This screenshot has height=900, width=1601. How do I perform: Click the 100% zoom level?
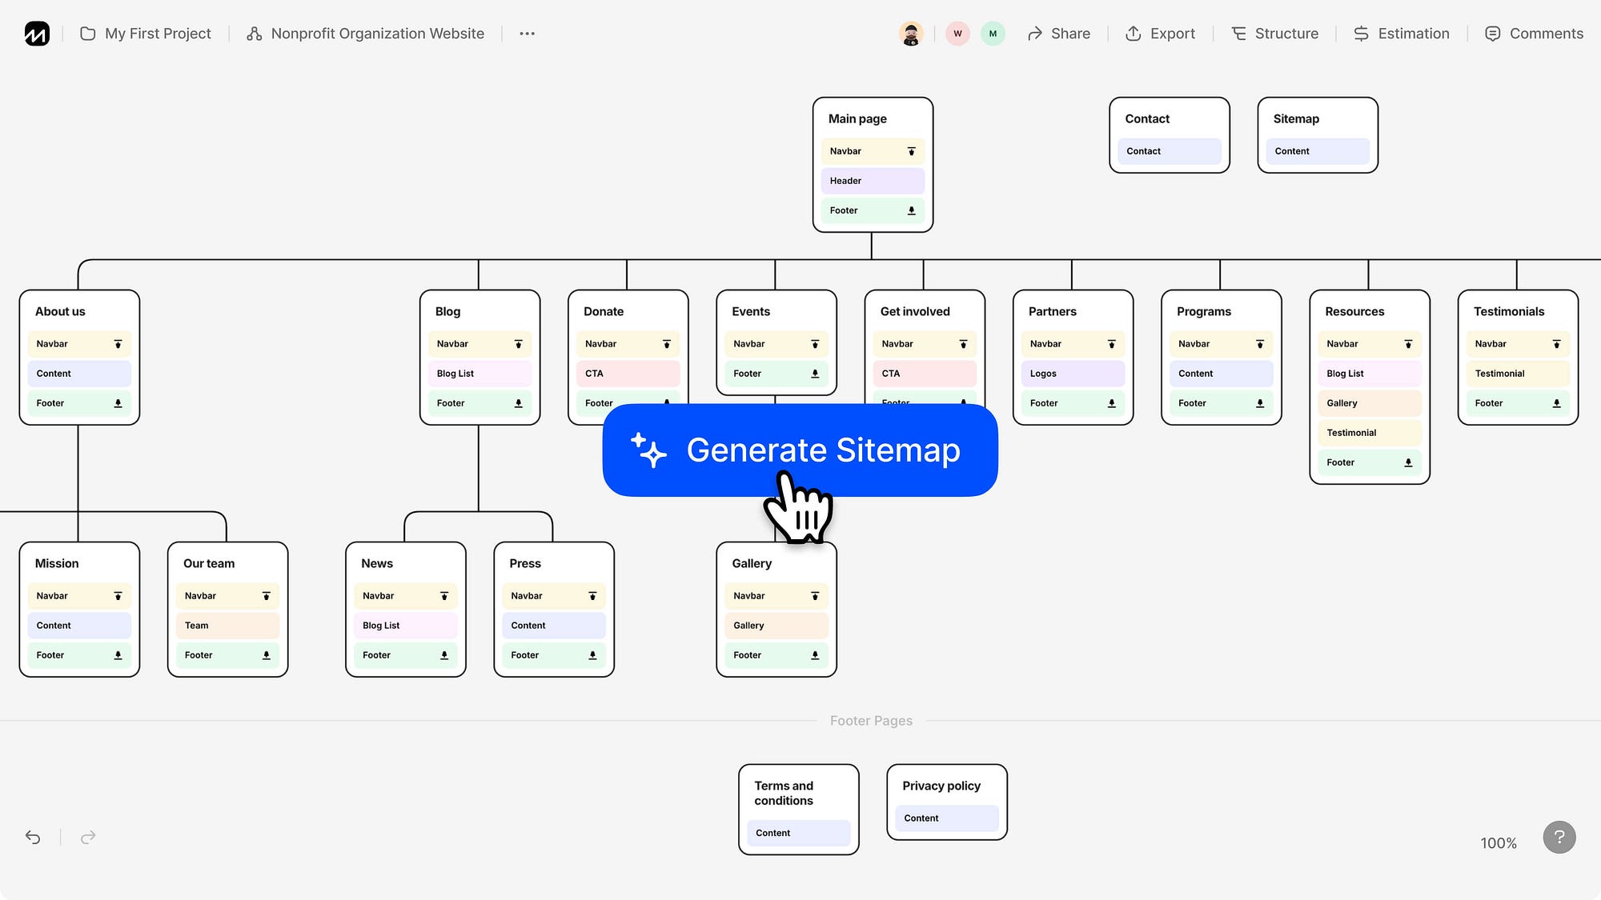1499,843
